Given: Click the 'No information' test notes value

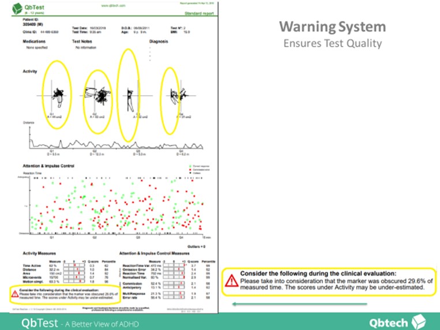Looking at the screenshot, I should tap(86, 47).
